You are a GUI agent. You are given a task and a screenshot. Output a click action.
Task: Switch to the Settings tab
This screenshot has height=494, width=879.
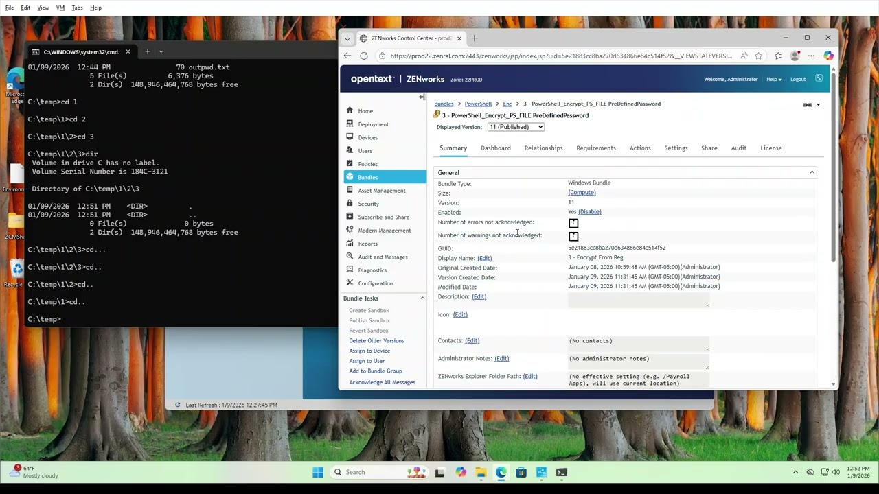tap(676, 148)
